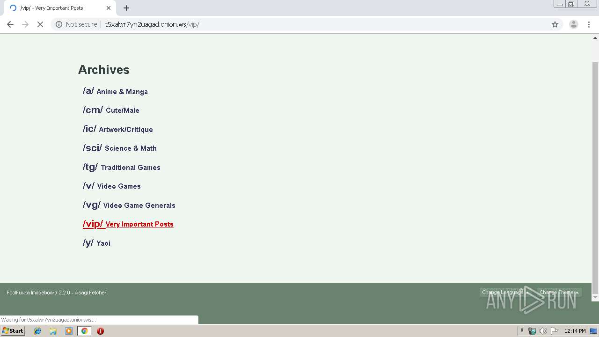This screenshot has height=337, width=599.
Task: Click the scrollbar down arrow
Action: [x=595, y=297]
